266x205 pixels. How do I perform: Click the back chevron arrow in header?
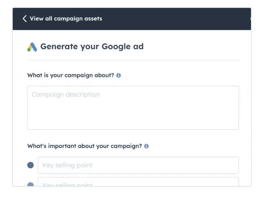24,19
